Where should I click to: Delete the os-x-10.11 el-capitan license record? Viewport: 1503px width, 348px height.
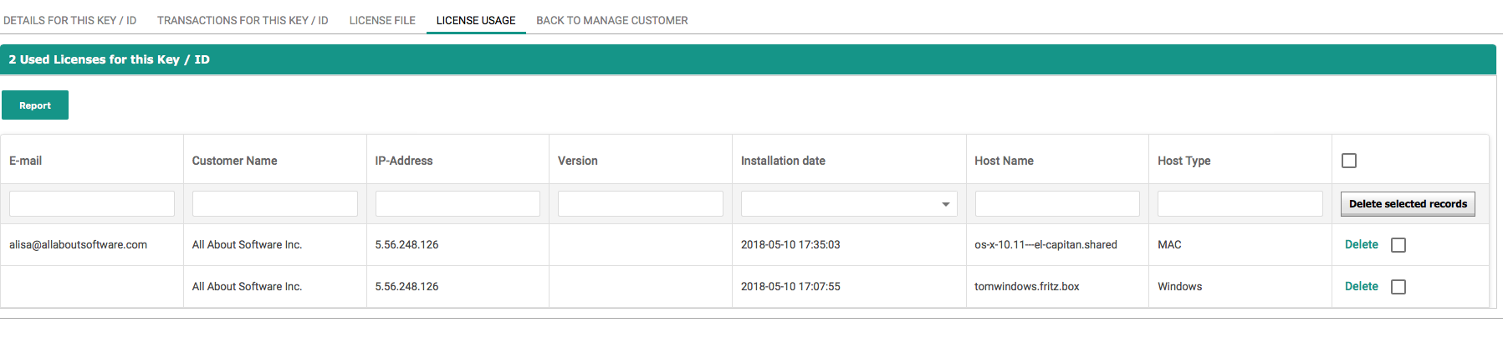1361,244
